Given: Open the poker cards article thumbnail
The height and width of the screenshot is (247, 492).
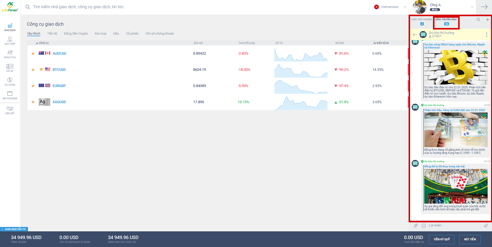Looking at the screenshot, I should (x=456, y=186).
